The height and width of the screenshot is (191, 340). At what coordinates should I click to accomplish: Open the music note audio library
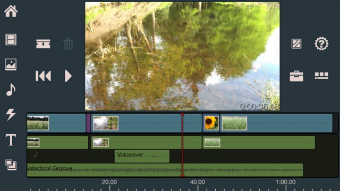point(11,90)
